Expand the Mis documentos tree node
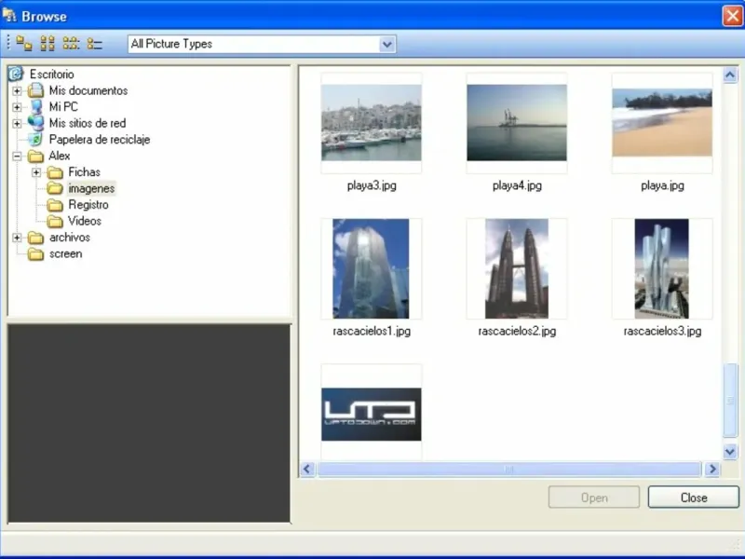This screenshot has width=745, height=559. click(17, 90)
